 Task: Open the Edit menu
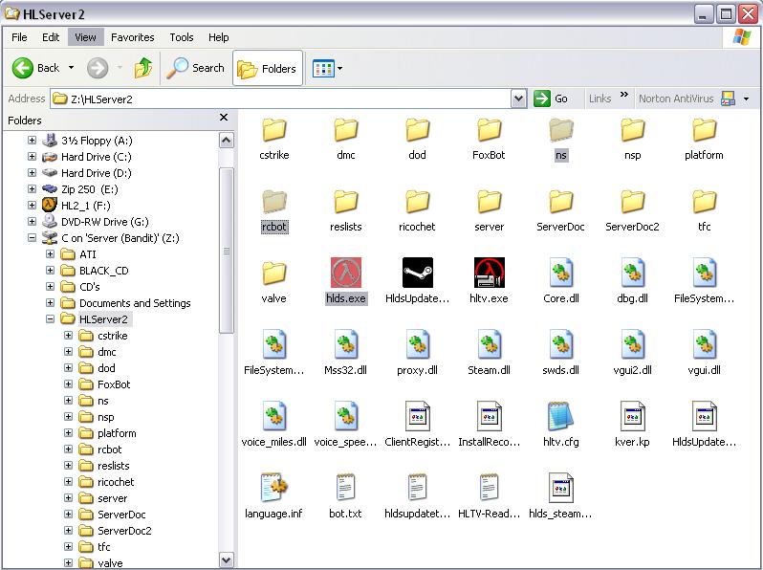point(51,37)
